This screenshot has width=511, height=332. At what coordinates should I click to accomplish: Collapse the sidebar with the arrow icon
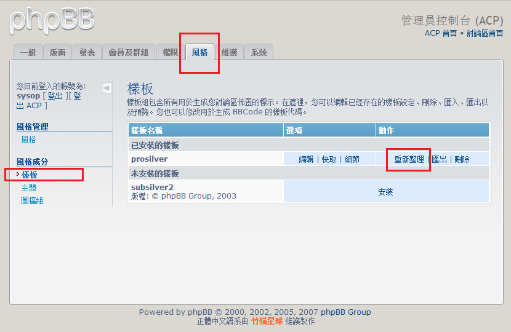click(107, 88)
